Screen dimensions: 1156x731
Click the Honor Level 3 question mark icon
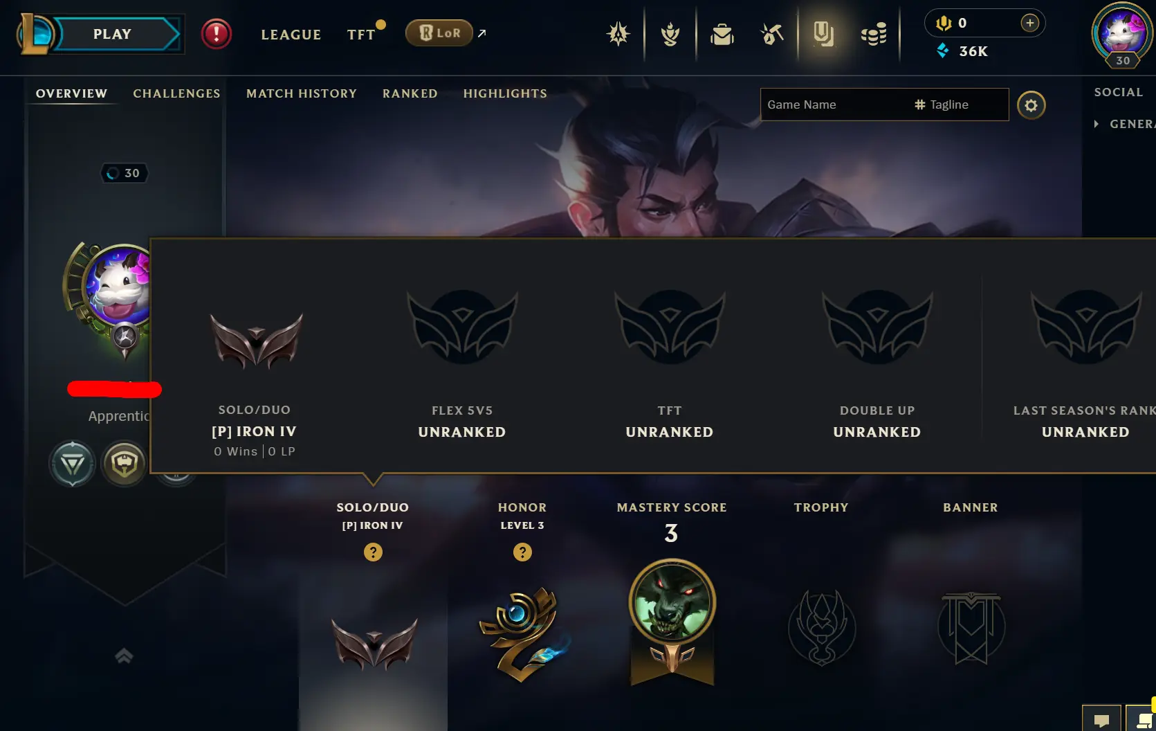click(x=522, y=552)
